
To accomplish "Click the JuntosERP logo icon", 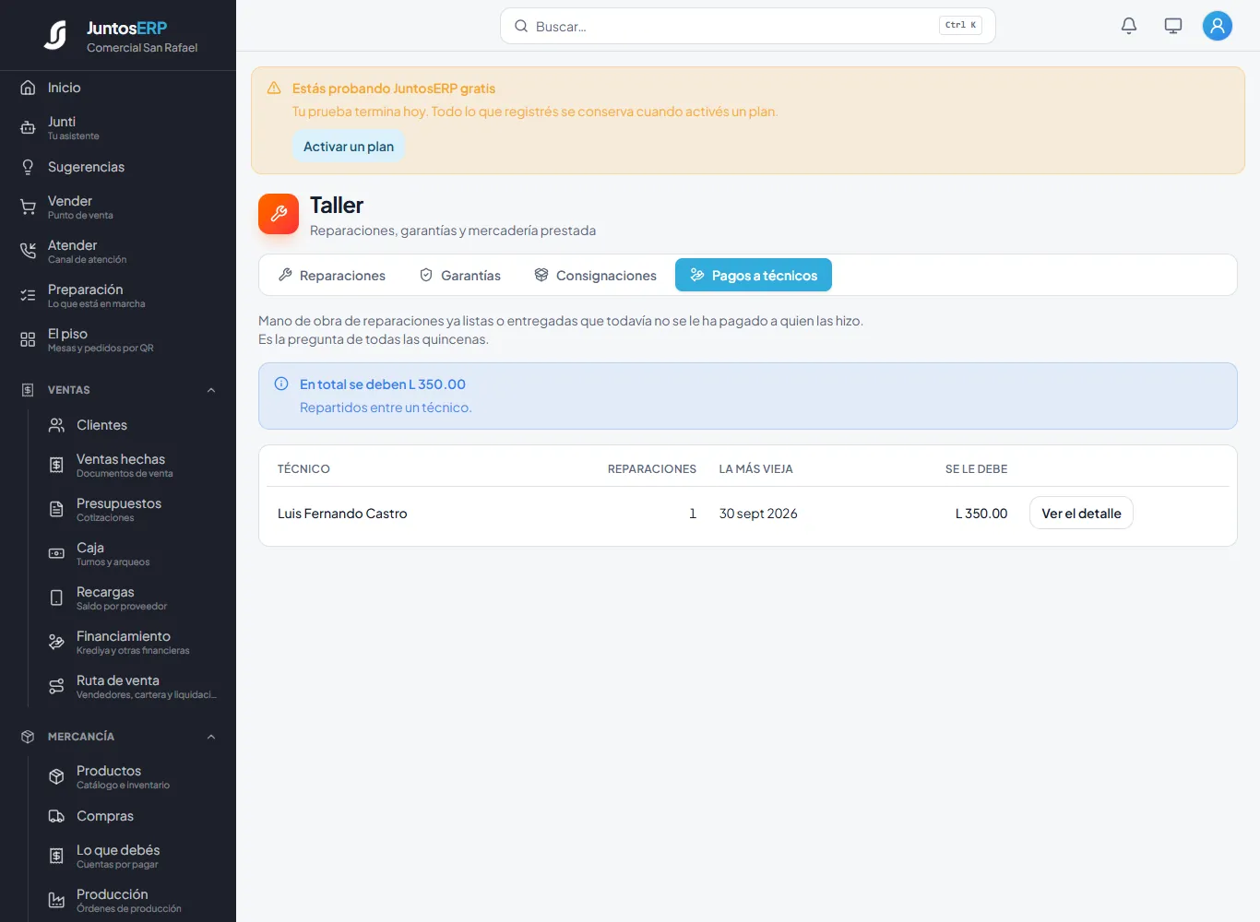I will 55,35.
